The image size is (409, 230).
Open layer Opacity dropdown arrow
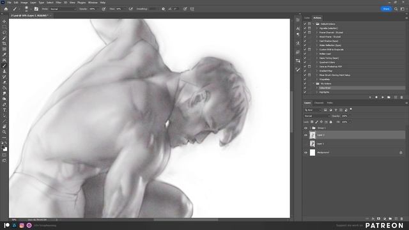click(350, 116)
